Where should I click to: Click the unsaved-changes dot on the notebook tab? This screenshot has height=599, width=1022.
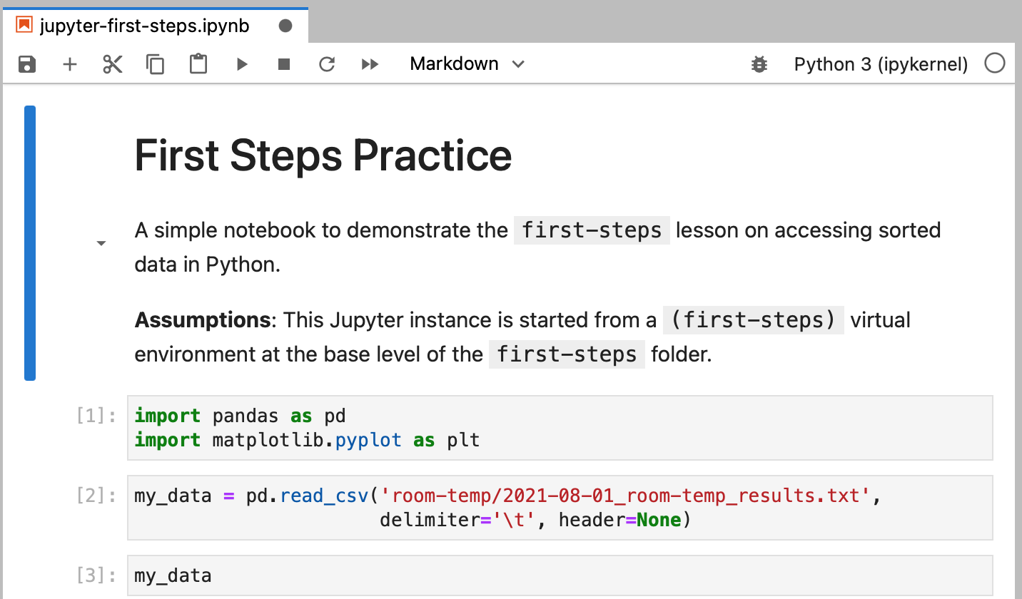click(285, 26)
